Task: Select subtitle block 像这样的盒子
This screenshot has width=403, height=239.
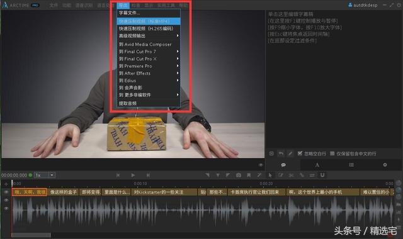Action: tap(63, 192)
